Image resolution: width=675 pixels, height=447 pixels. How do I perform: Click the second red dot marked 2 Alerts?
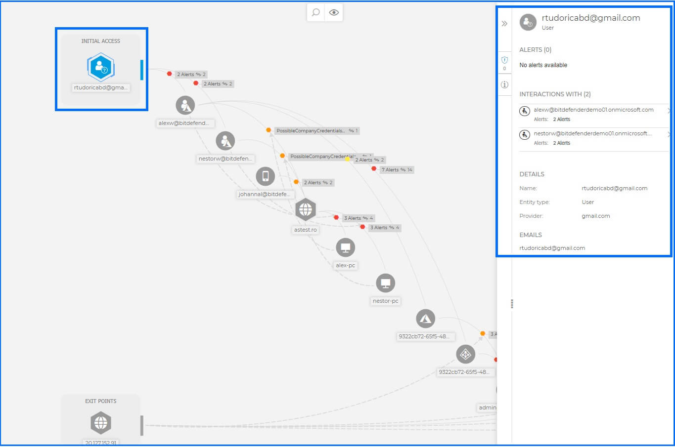[196, 83]
